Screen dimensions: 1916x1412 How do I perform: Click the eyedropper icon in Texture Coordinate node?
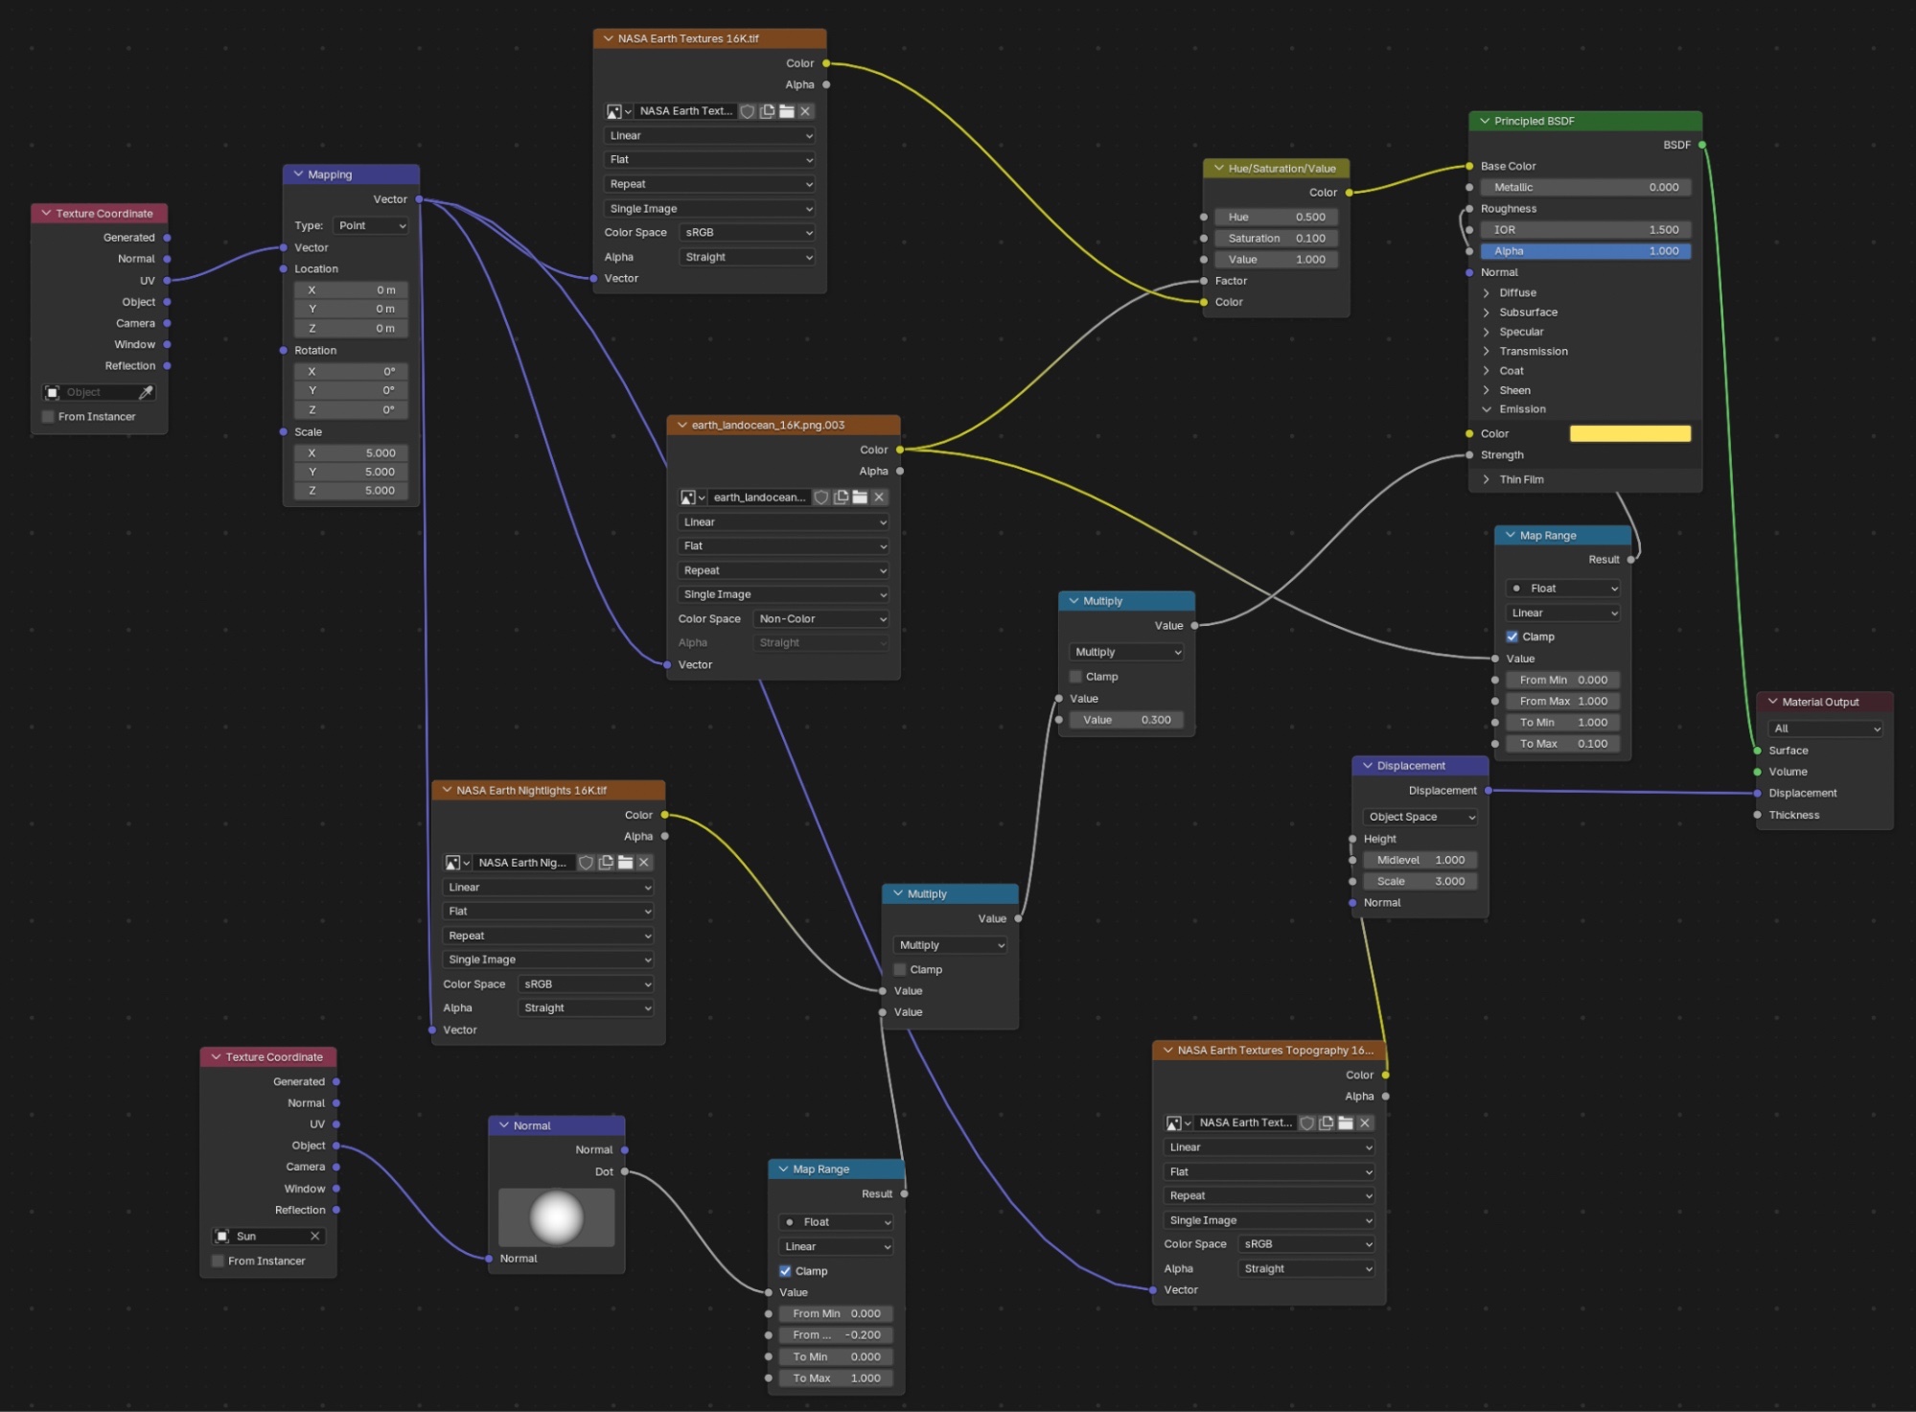point(146,392)
